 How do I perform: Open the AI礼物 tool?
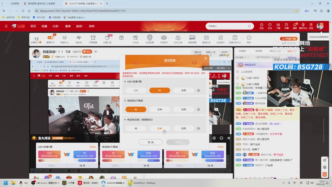(136, 39)
